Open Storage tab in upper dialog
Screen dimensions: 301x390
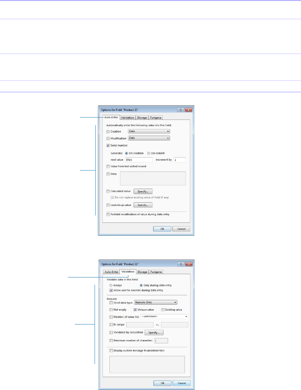click(x=142, y=118)
